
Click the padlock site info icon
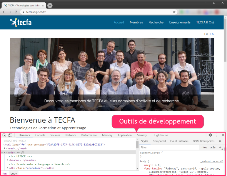pyautogui.click(x=23, y=12)
